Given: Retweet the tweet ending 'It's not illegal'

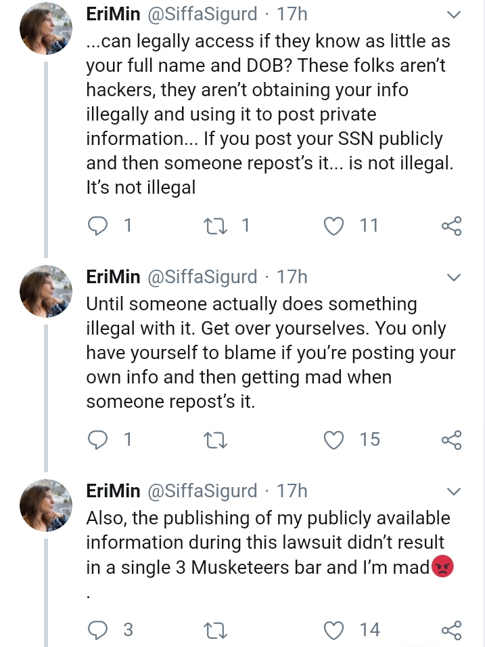Looking at the screenshot, I should [x=216, y=226].
